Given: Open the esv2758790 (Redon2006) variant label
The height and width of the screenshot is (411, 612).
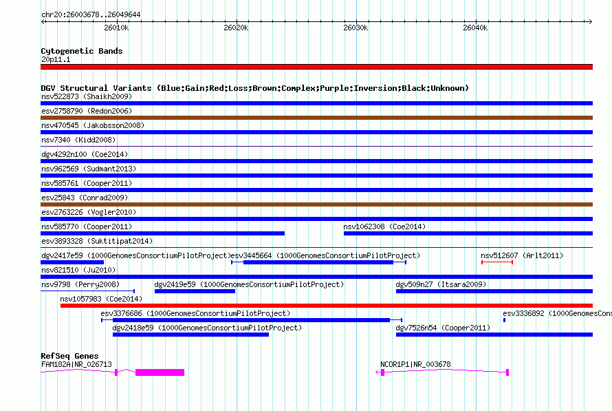Looking at the screenshot, I should point(87,111).
